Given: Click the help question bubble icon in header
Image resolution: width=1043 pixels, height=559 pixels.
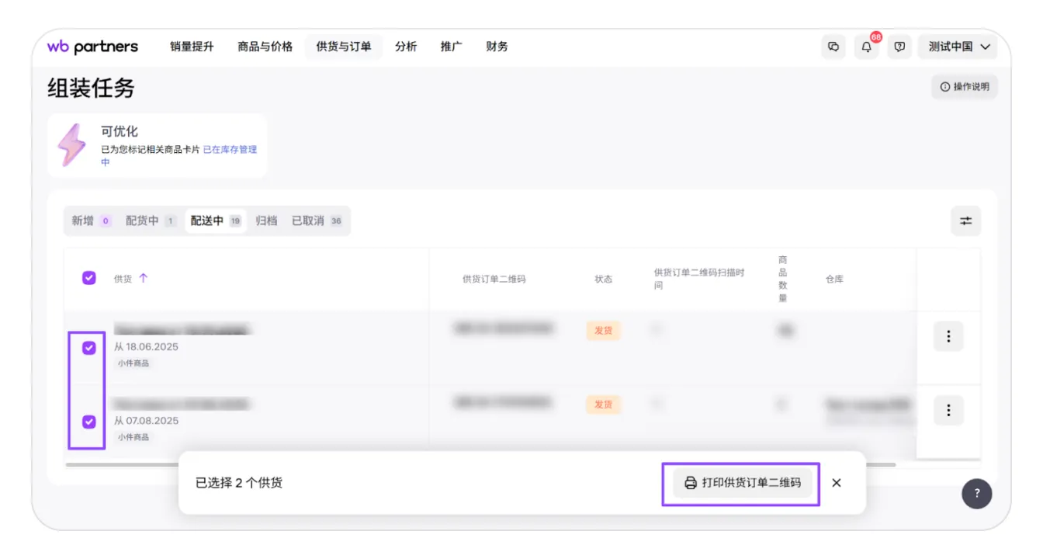Looking at the screenshot, I should pyautogui.click(x=899, y=47).
